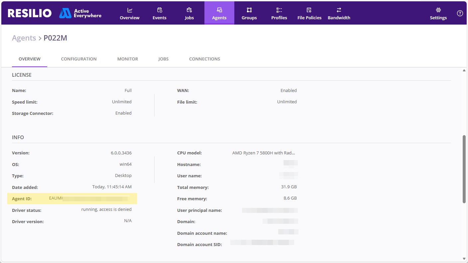This screenshot has height=263, width=468.
Task: Click the File limit Unlimited value
Action: (x=287, y=102)
